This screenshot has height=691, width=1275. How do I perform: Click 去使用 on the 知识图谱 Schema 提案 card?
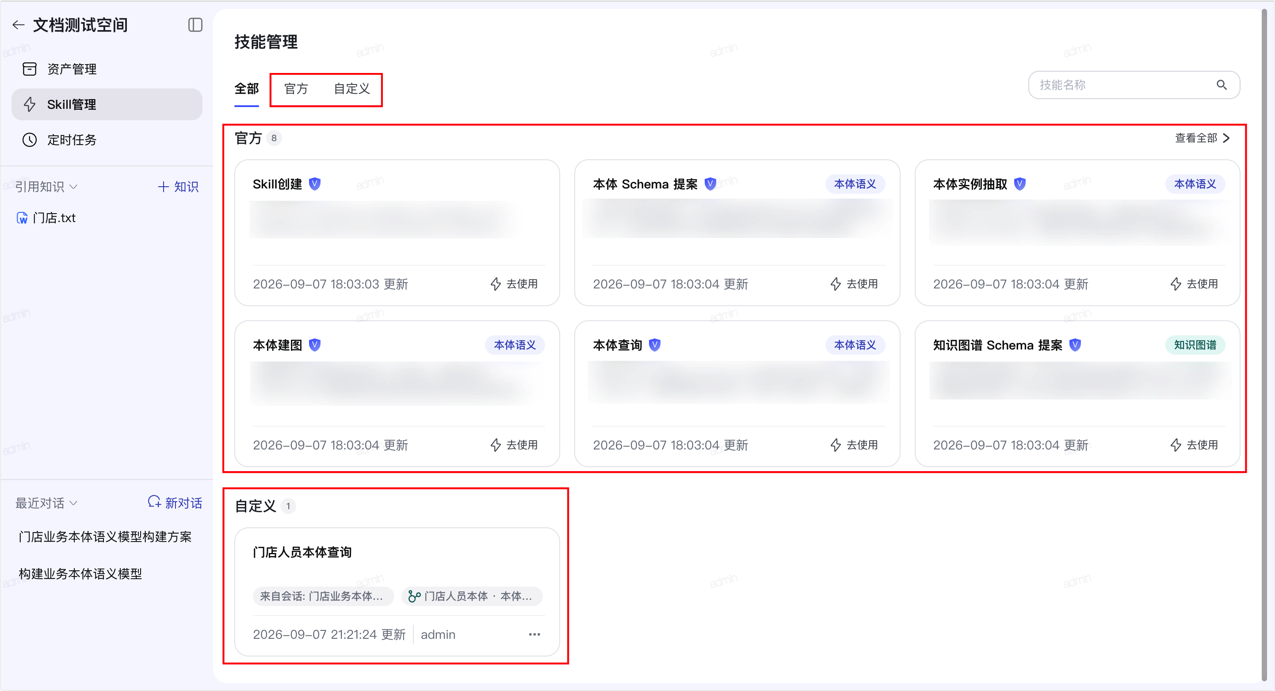[x=1194, y=445]
